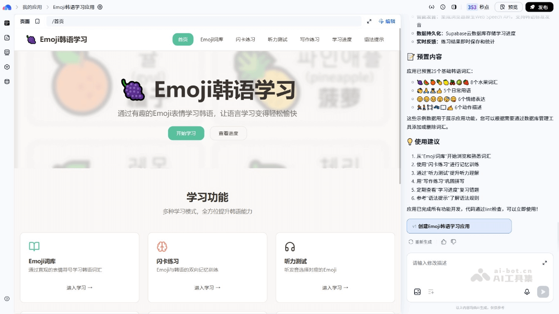Open the database panel in the left sidebar
The image size is (559, 314).
point(7,81)
